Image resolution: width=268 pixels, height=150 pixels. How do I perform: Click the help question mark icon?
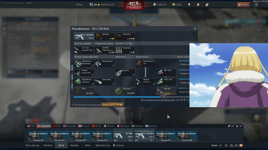click(x=256, y=5)
